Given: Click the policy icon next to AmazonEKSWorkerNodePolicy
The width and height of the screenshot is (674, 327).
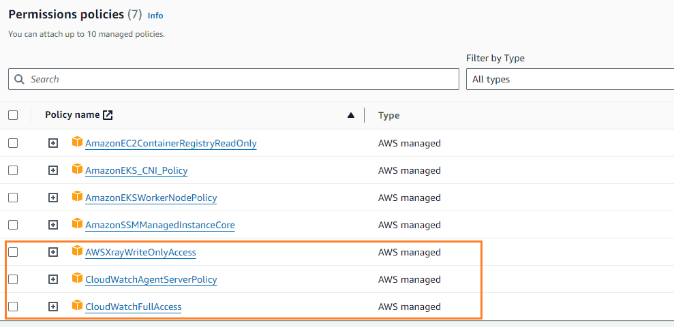Looking at the screenshot, I should 78,196.
